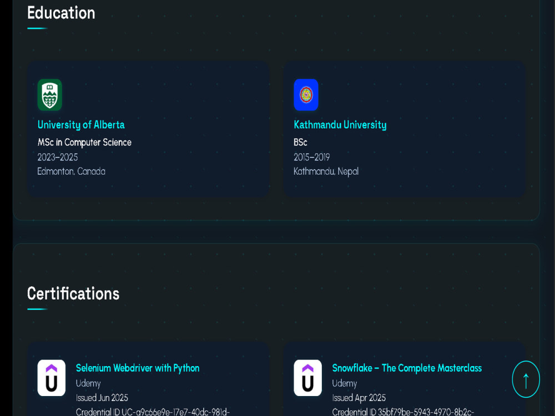
Task: Click the BSc degree text
Action: (x=300, y=142)
